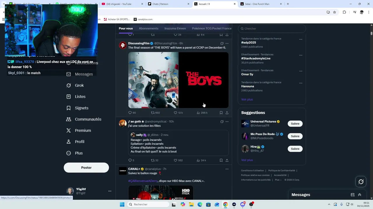Open File Explorer from taskbar
The image size is (373, 209).
tap(191, 204)
